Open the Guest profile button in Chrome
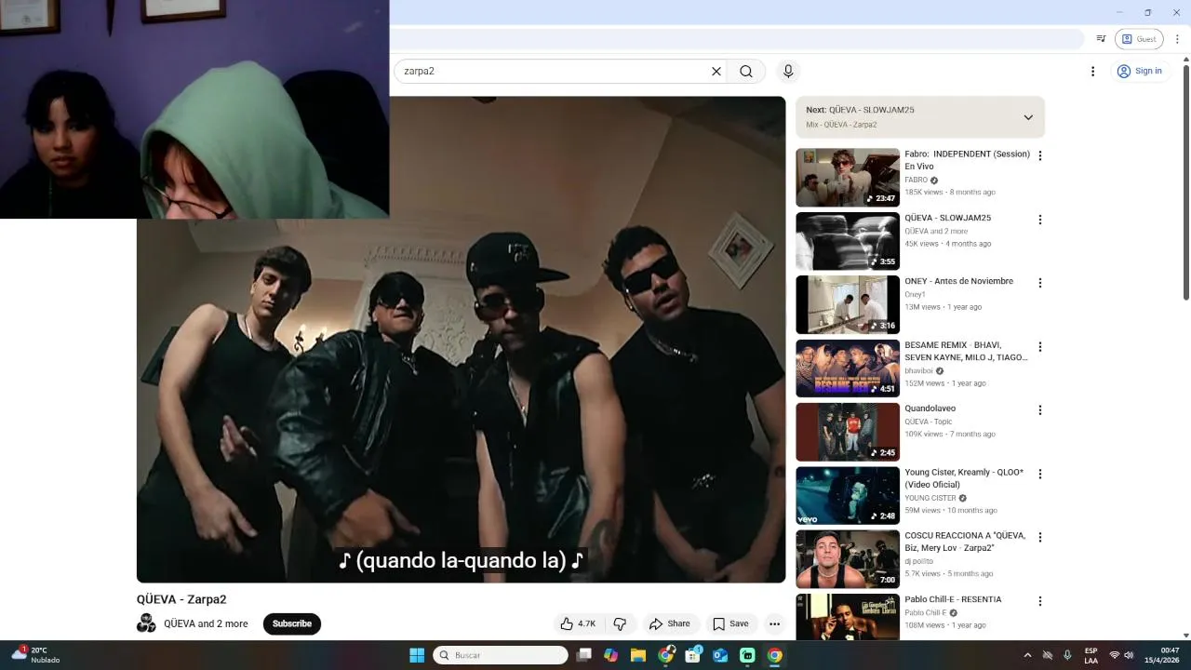The height and width of the screenshot is (670, 1191). (x=1139, y=39)
